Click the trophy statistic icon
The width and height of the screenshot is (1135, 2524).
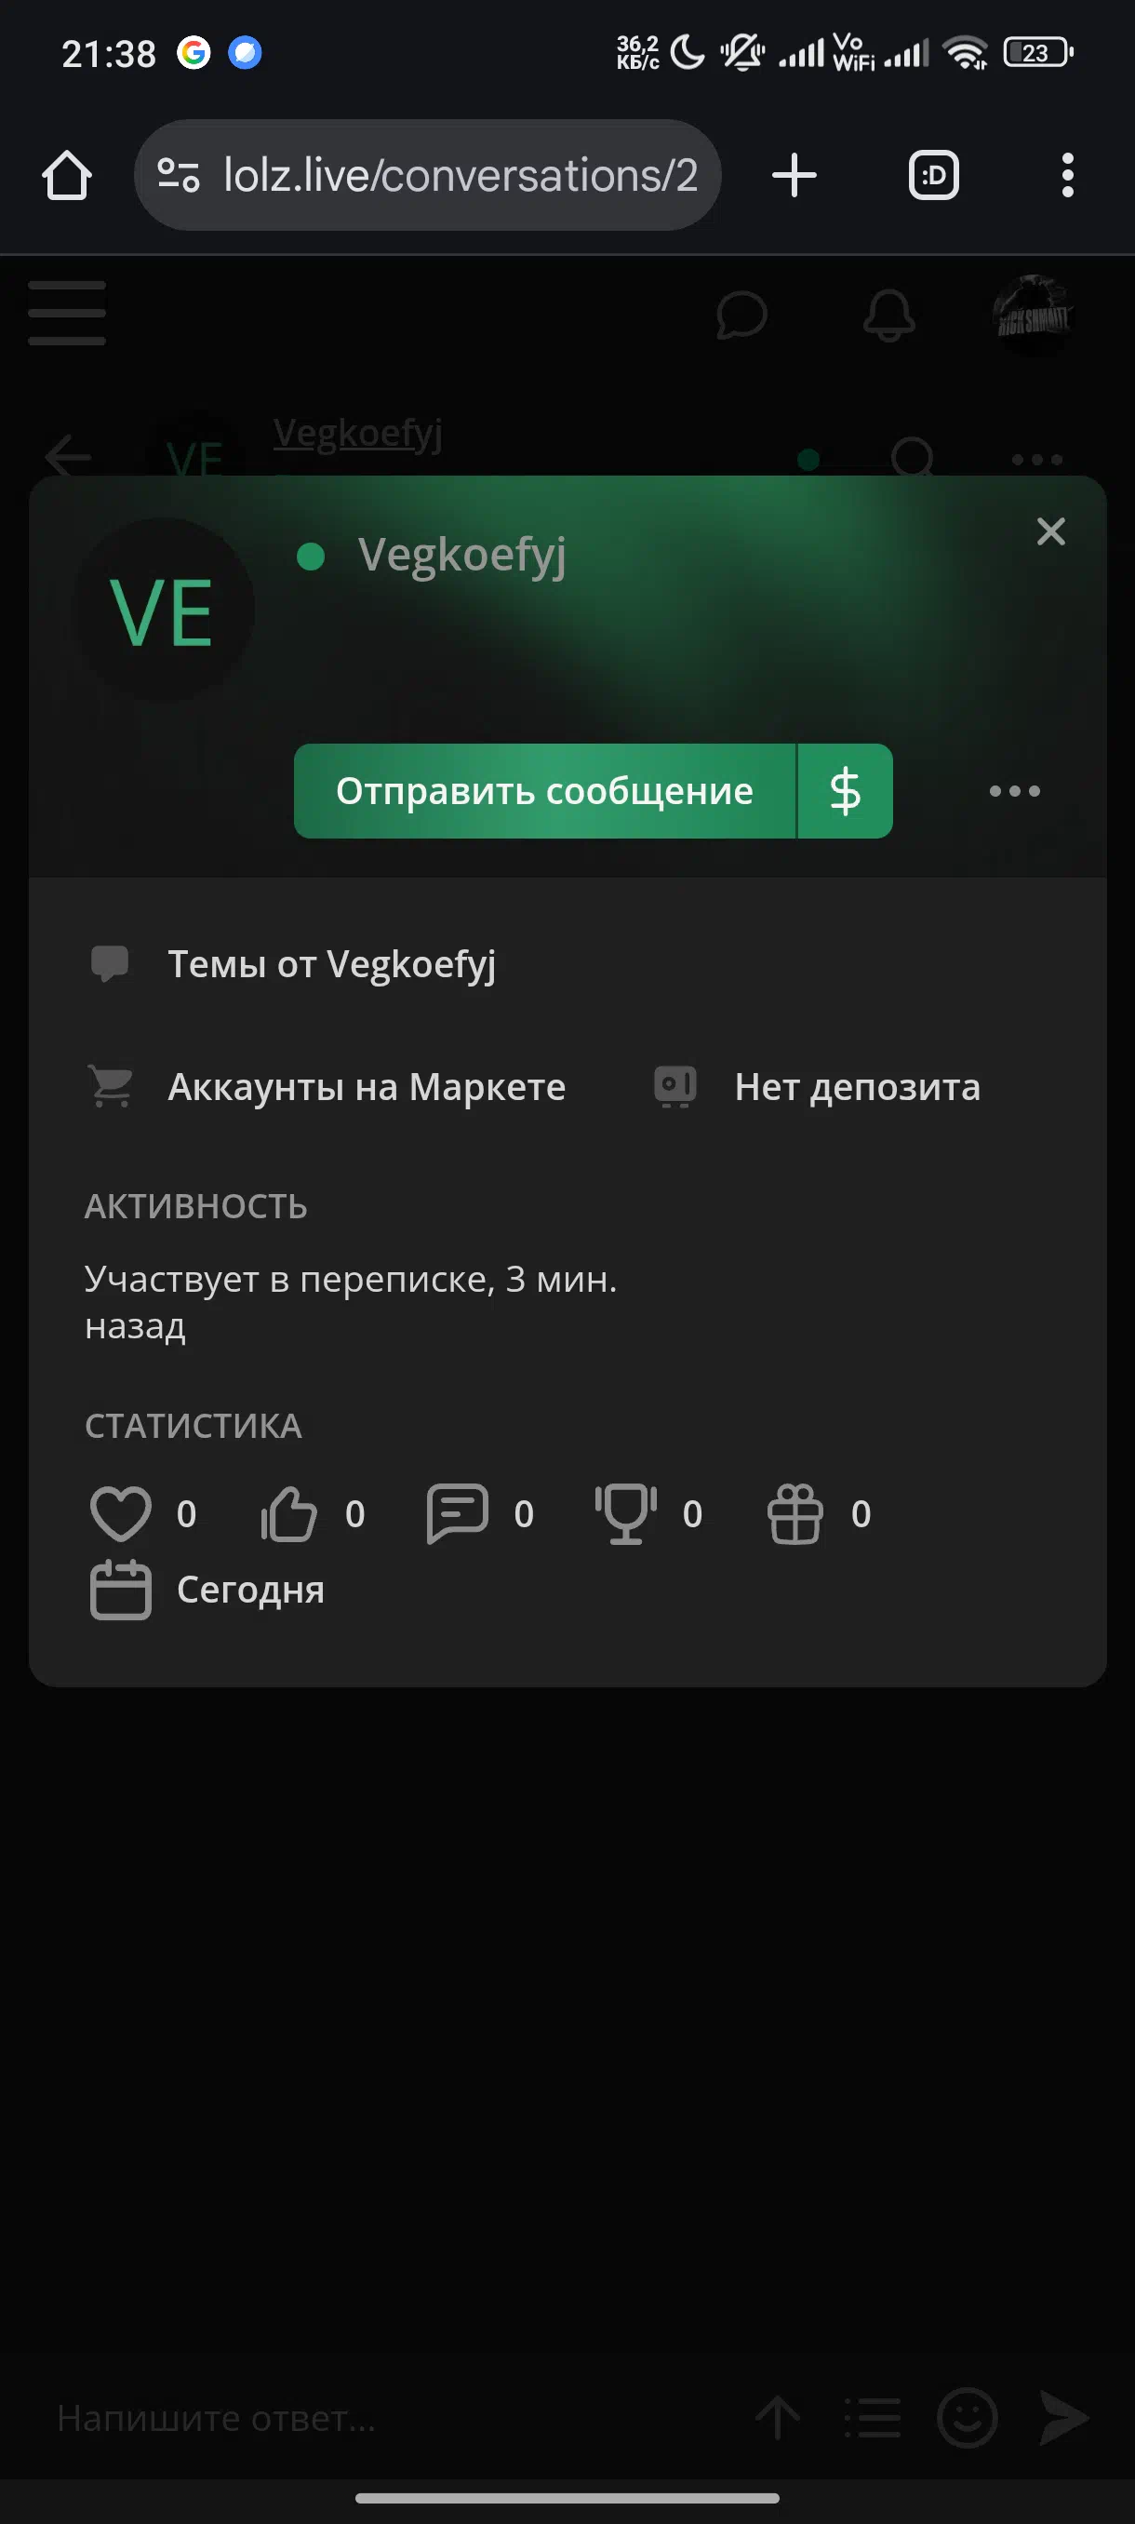tap(626, 1514)
